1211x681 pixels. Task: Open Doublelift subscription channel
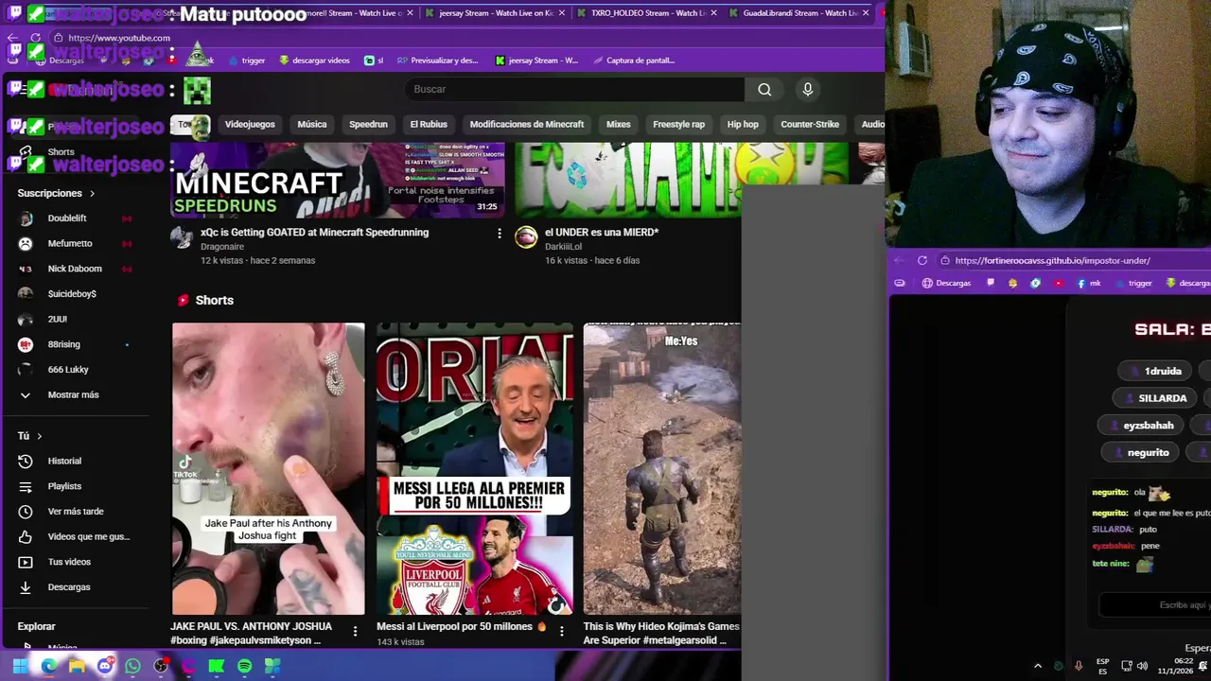pos(67,218)
